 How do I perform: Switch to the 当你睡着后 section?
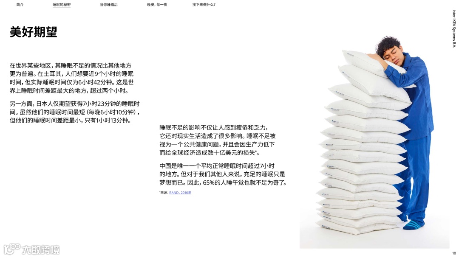pos(109,5)
